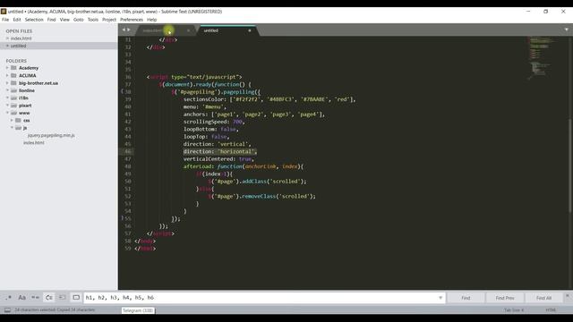
Task: Toggle highlight matches option in find bar
Action: tap(76, 298)
